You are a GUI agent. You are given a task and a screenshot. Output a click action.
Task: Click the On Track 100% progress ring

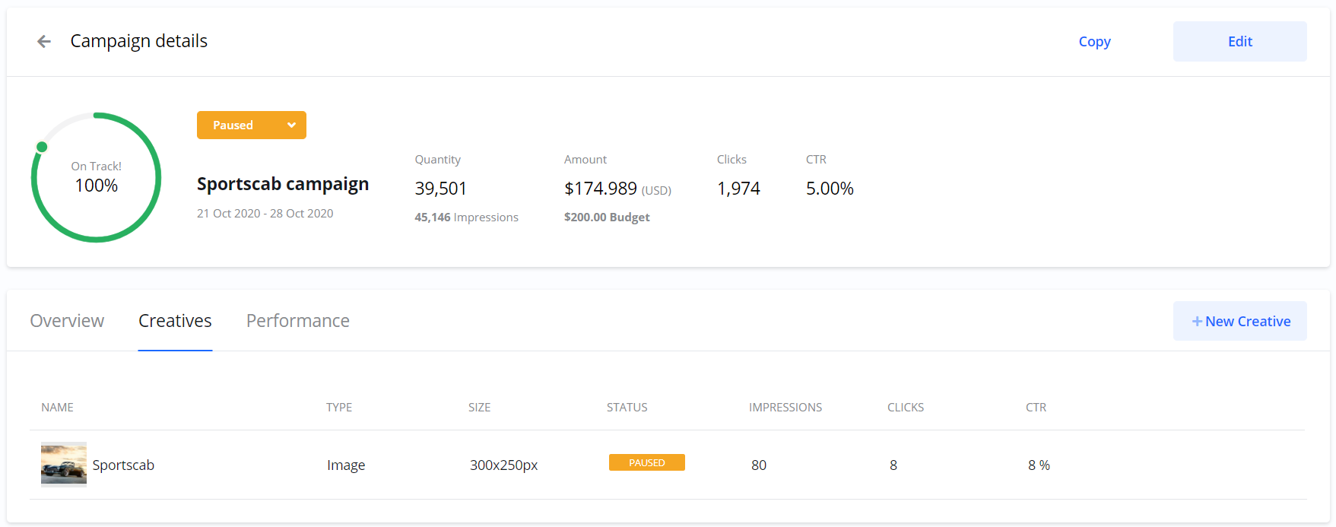pos(96,177)
